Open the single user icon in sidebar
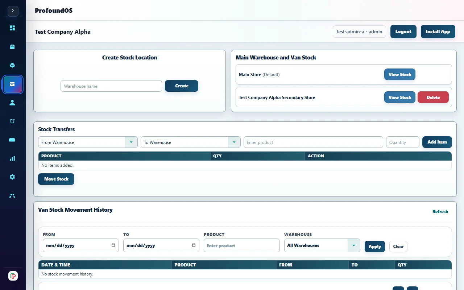This screenshot has width=464, height=290. coord(12,103)
